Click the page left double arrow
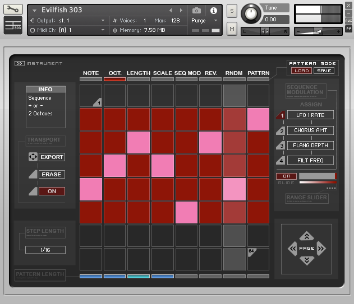The width and height of the screenshot is (354, 304). click(x=292, y=248)
